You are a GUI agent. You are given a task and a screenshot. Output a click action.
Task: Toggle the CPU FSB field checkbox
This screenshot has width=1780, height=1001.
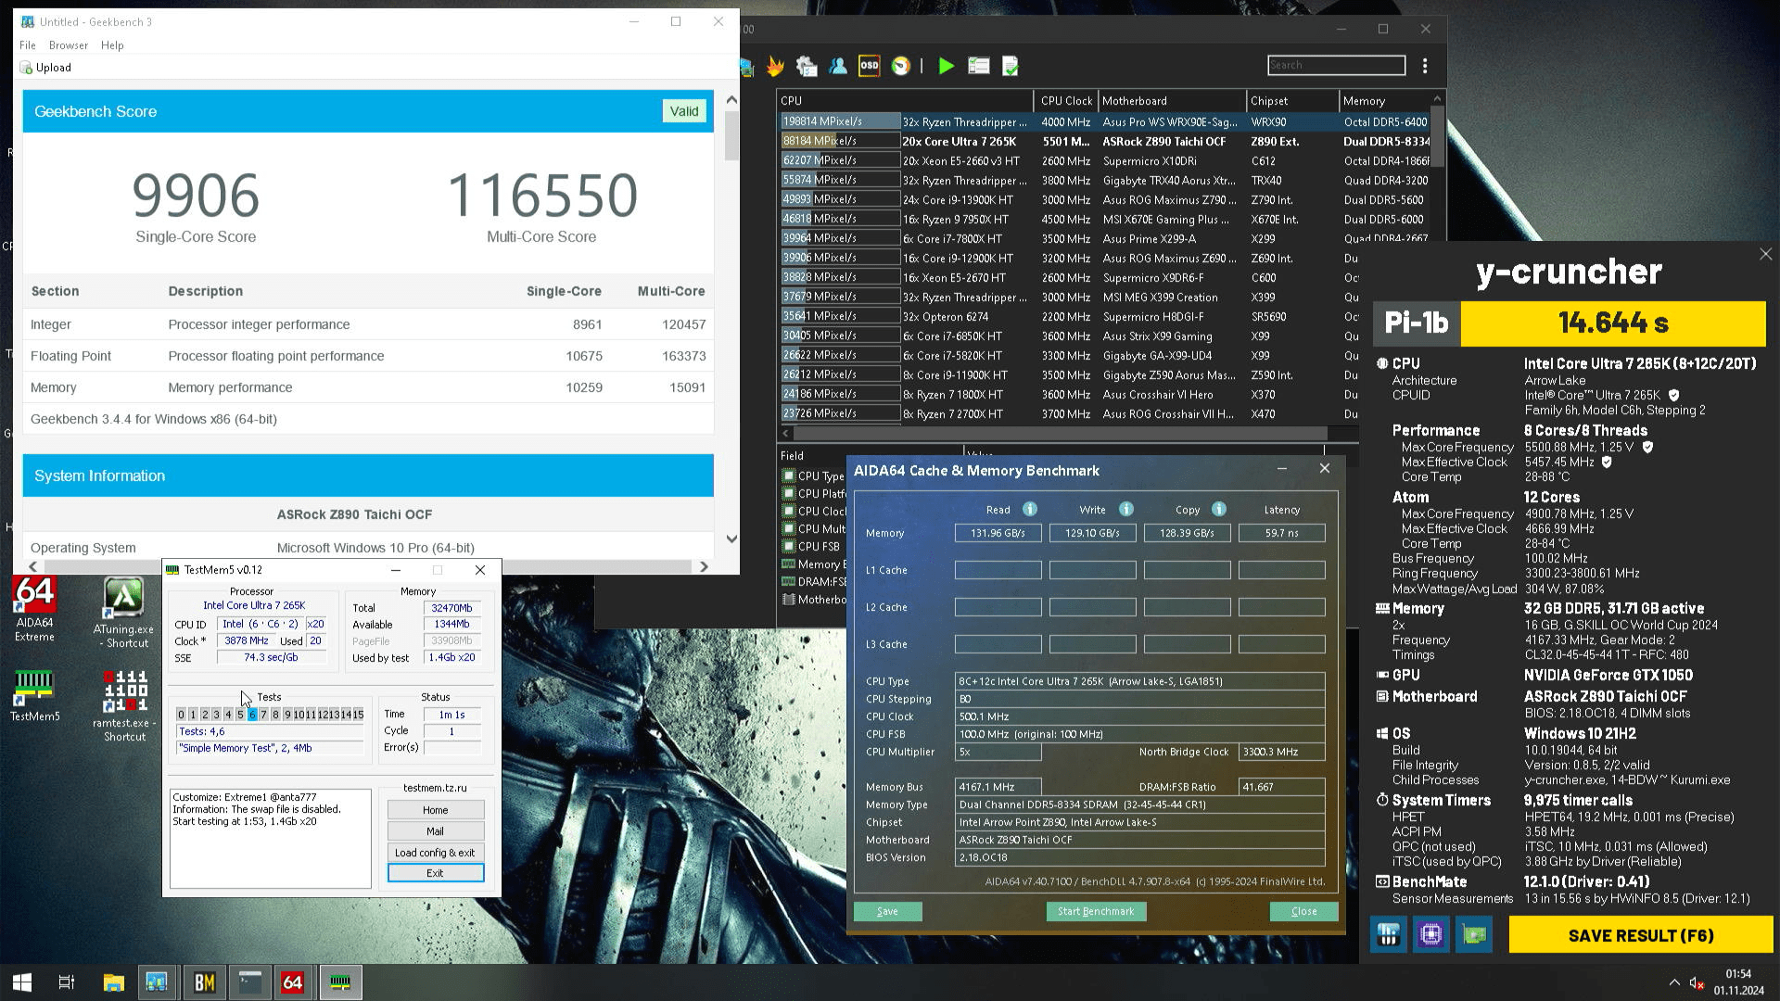tap(789, 547)
